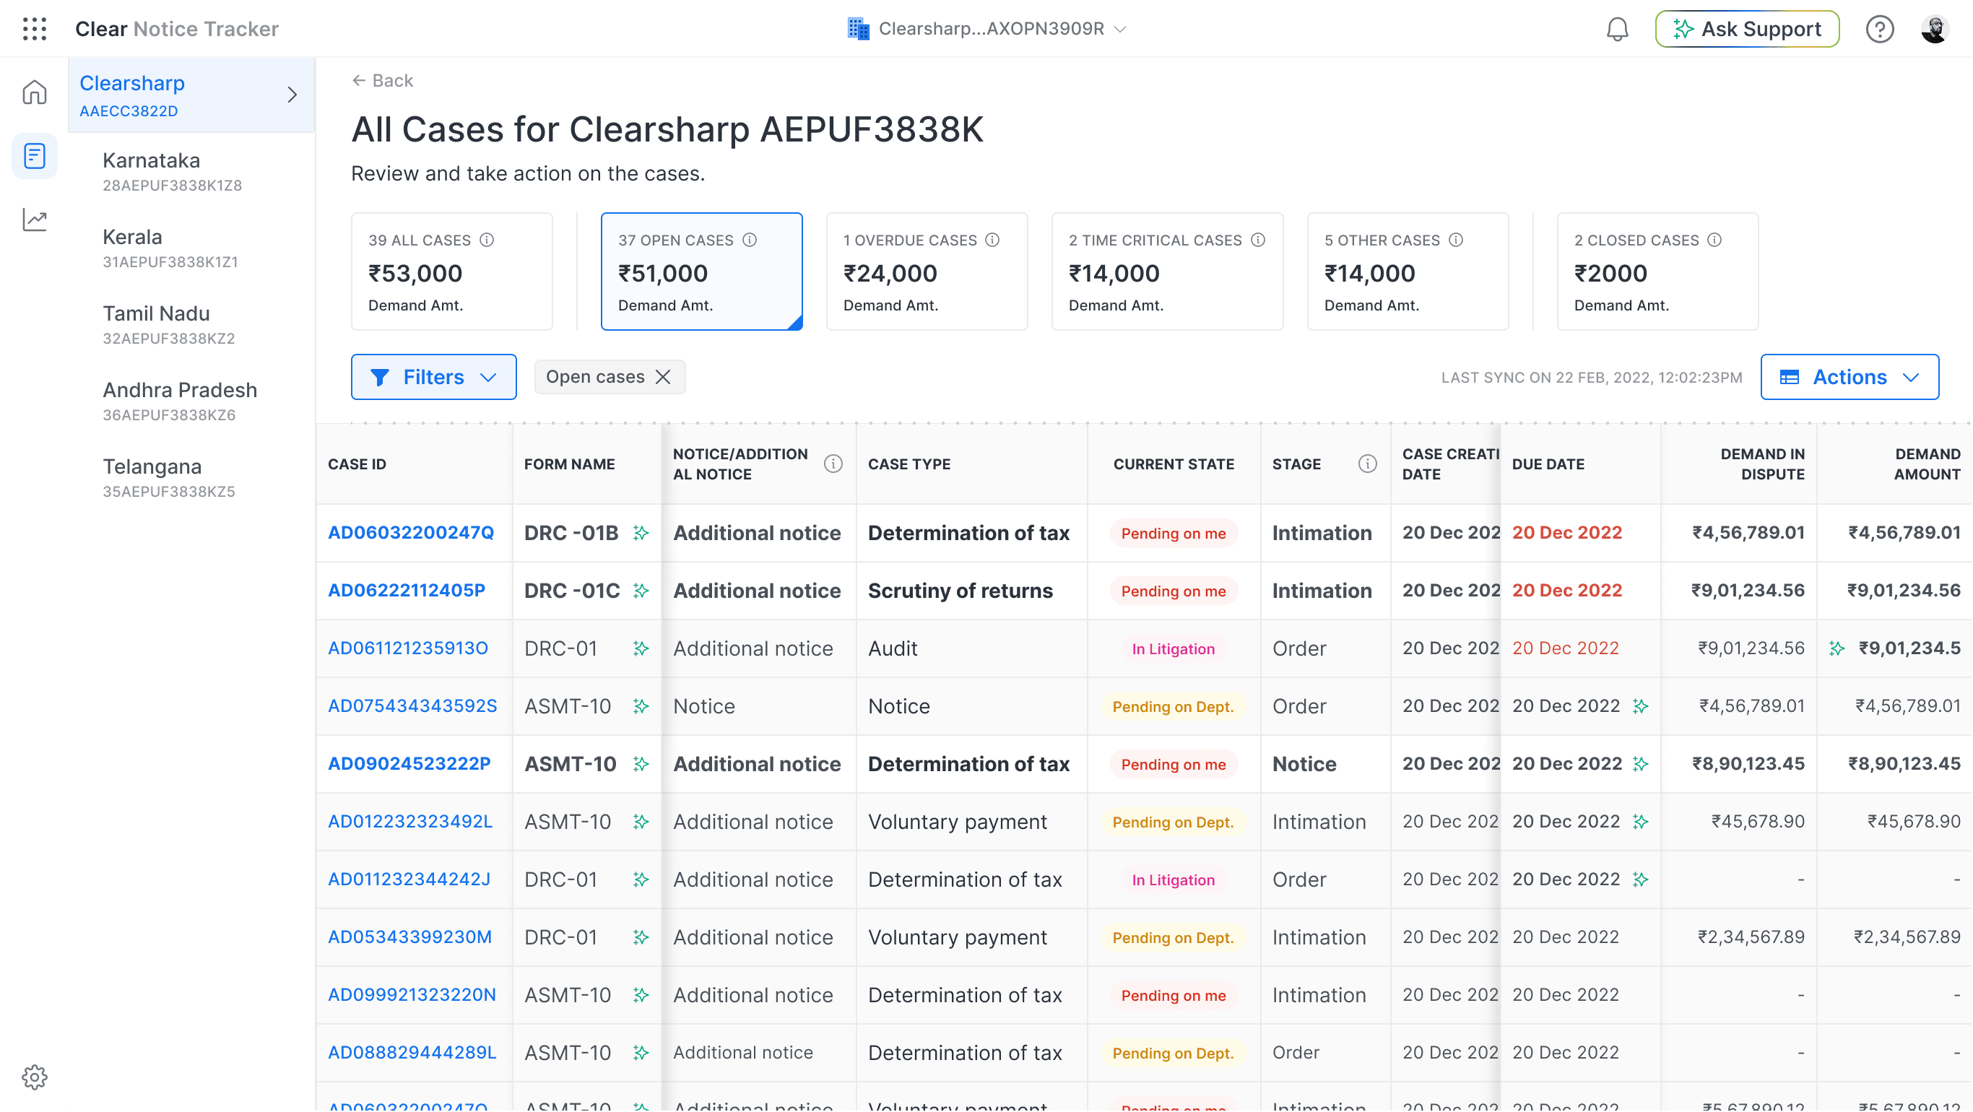Open case AD011232344242J
1973x1112 pixels.
409,880
